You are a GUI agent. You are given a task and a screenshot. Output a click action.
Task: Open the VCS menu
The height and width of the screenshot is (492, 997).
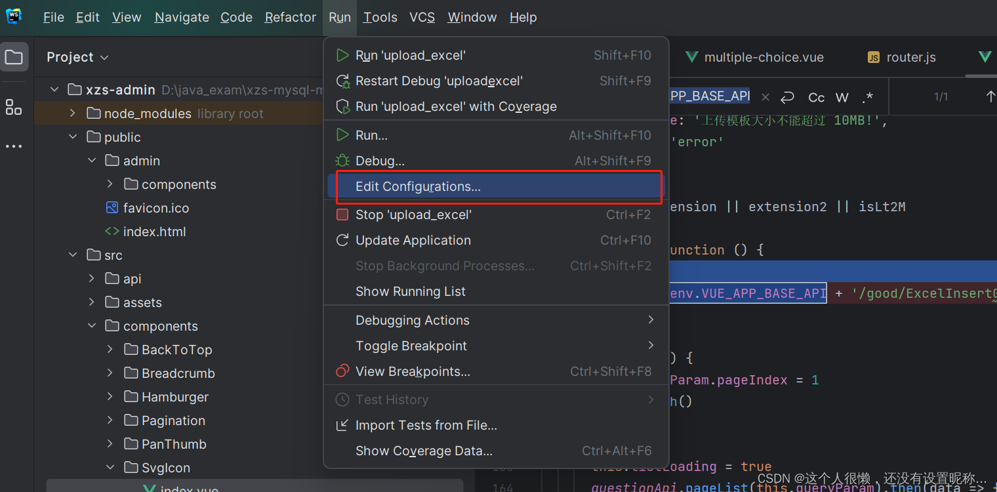click(x=422, y=18)
